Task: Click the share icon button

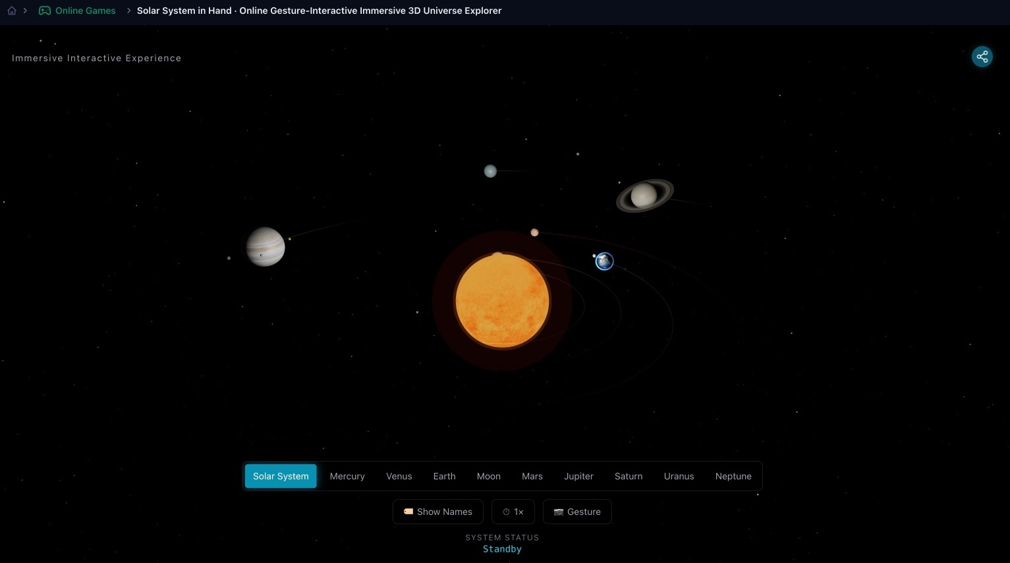Action: pyautogui.click(x=982, y=57)
